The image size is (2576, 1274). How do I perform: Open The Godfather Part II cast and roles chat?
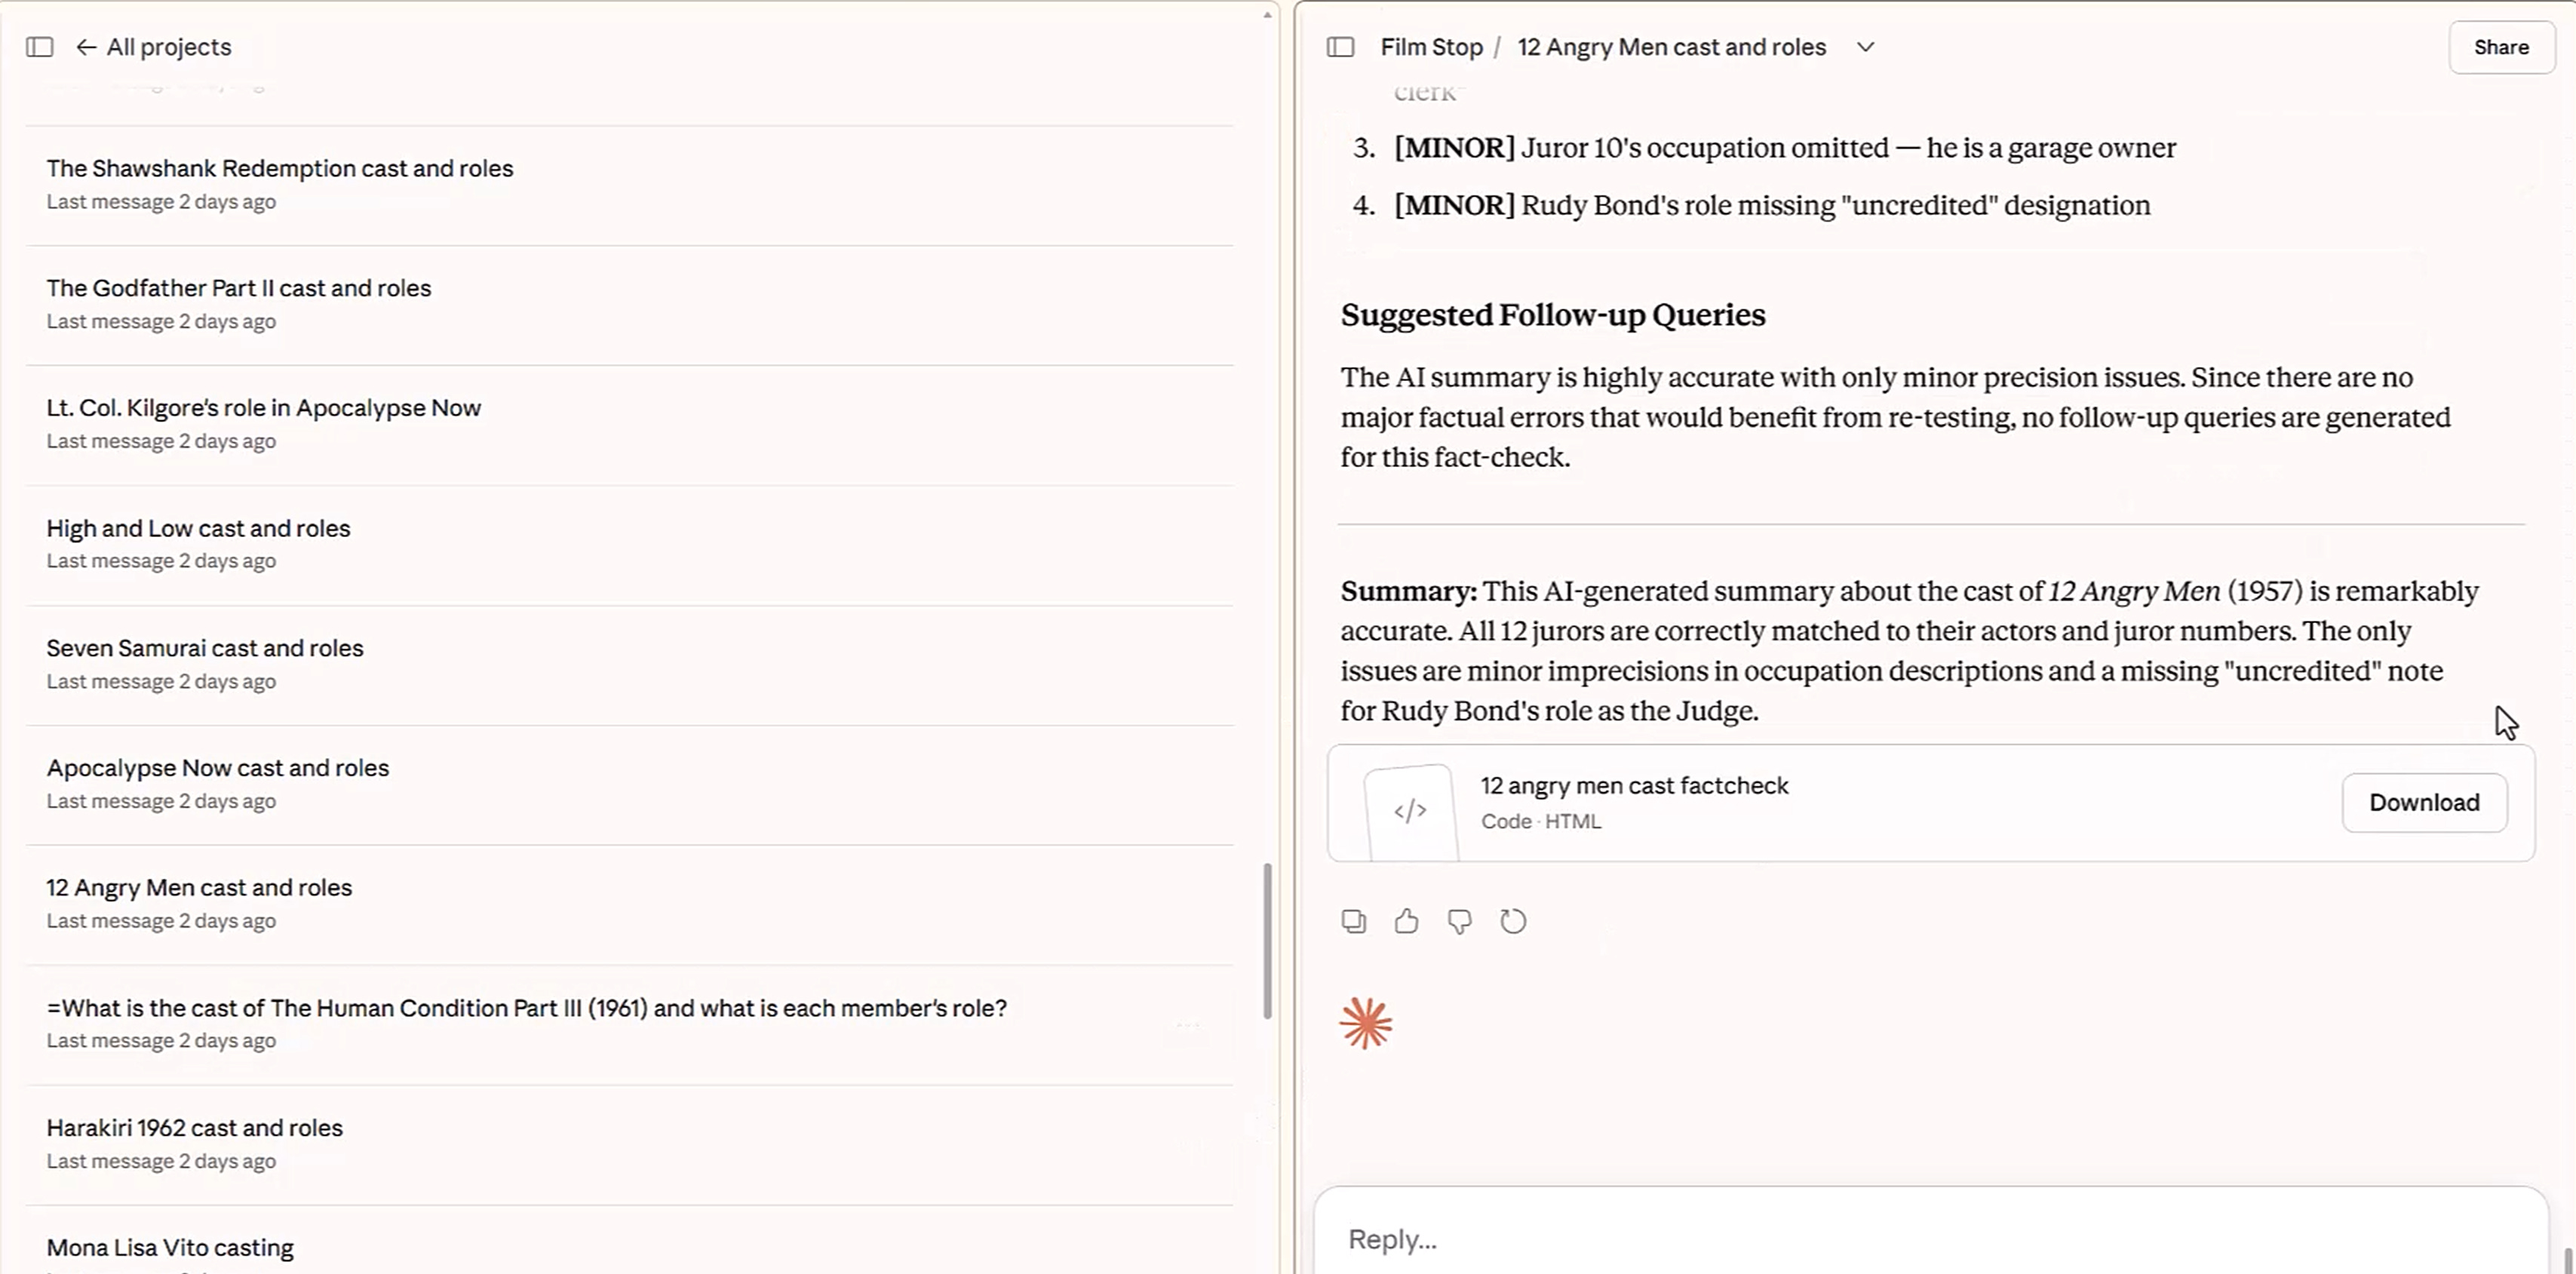(x=238, y=288)
